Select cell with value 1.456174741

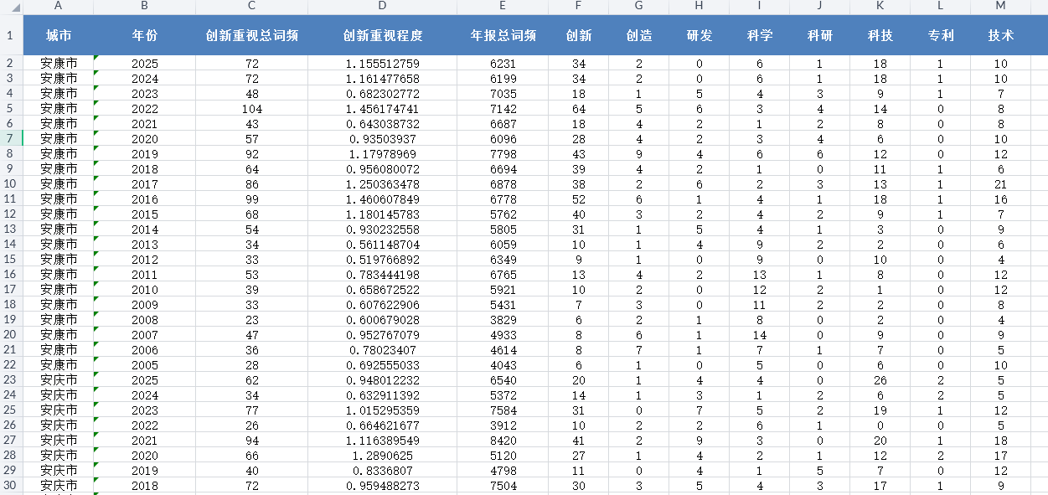tap(382, 108)
